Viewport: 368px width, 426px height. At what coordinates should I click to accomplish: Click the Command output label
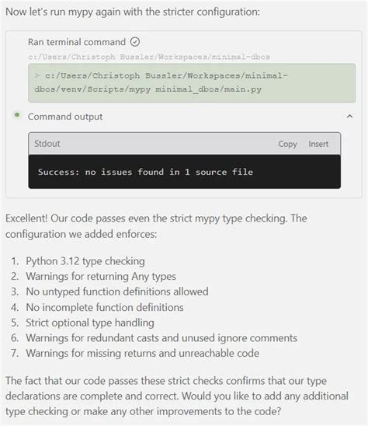65,117
